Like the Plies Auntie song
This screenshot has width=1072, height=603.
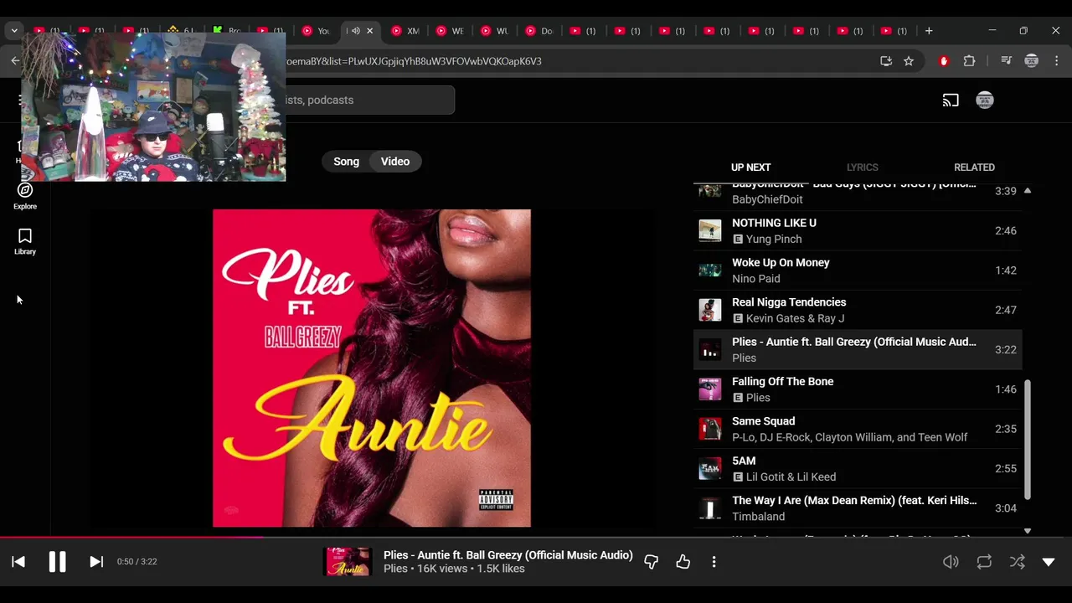[683, 562]
